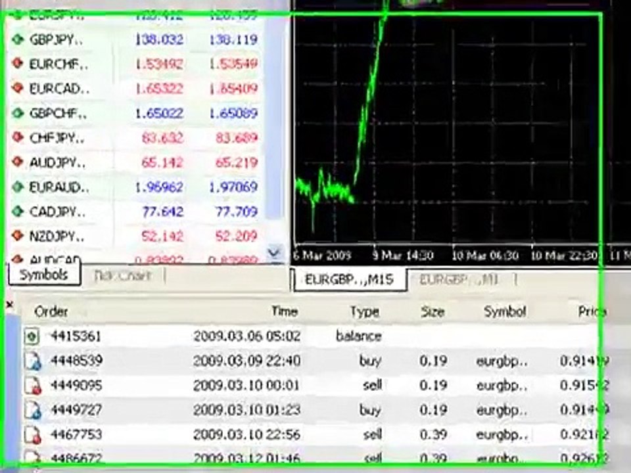
Task: Click the time 2009.03.10 22:56
Action: (x=246, y=434)
